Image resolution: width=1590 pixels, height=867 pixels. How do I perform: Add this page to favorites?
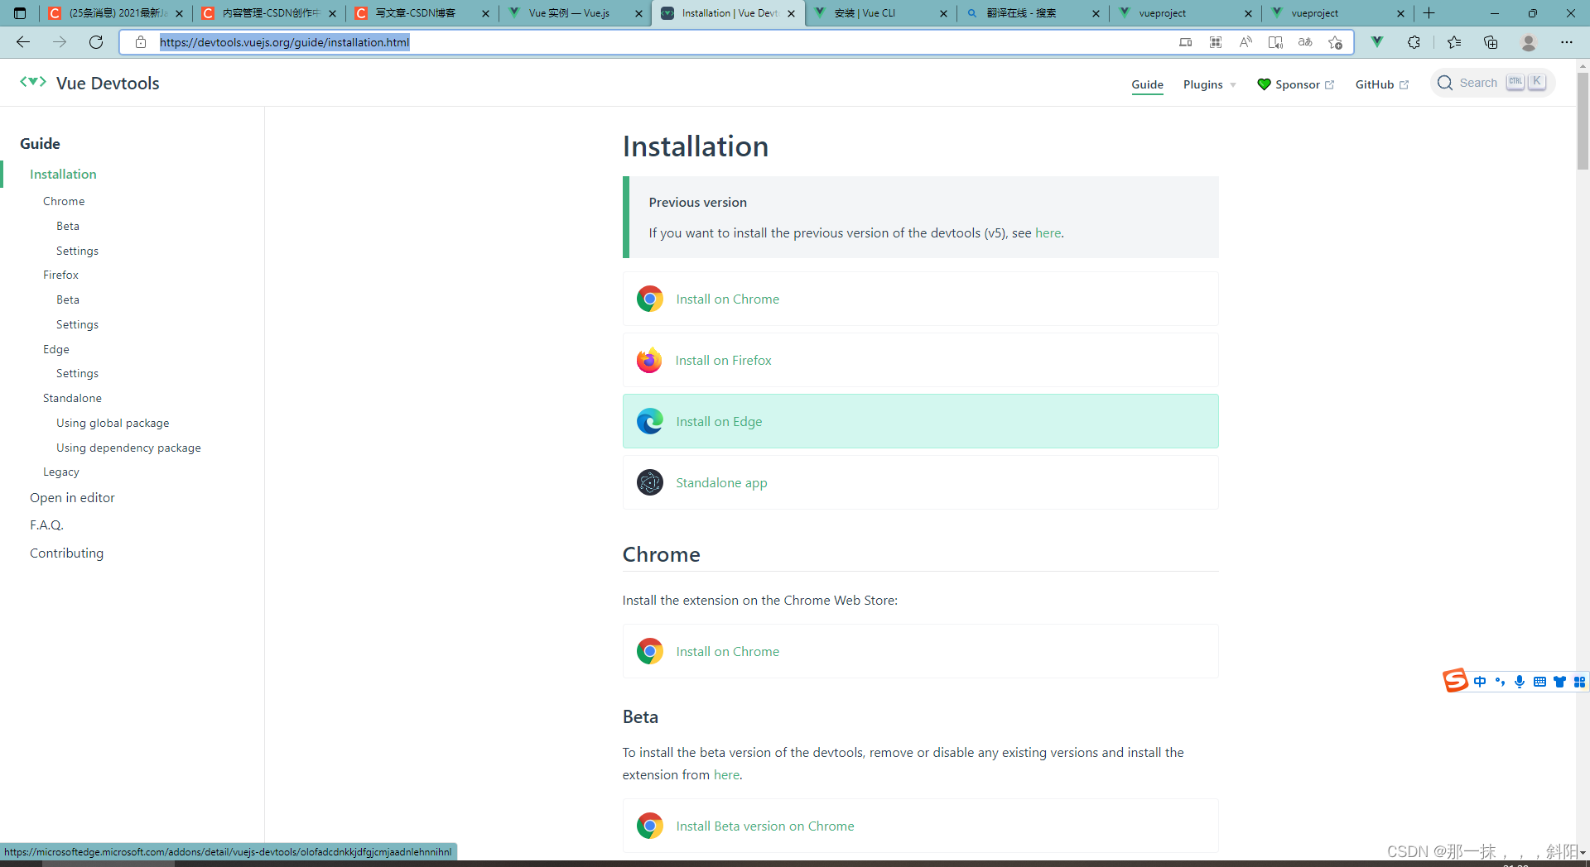point(1335,42)
